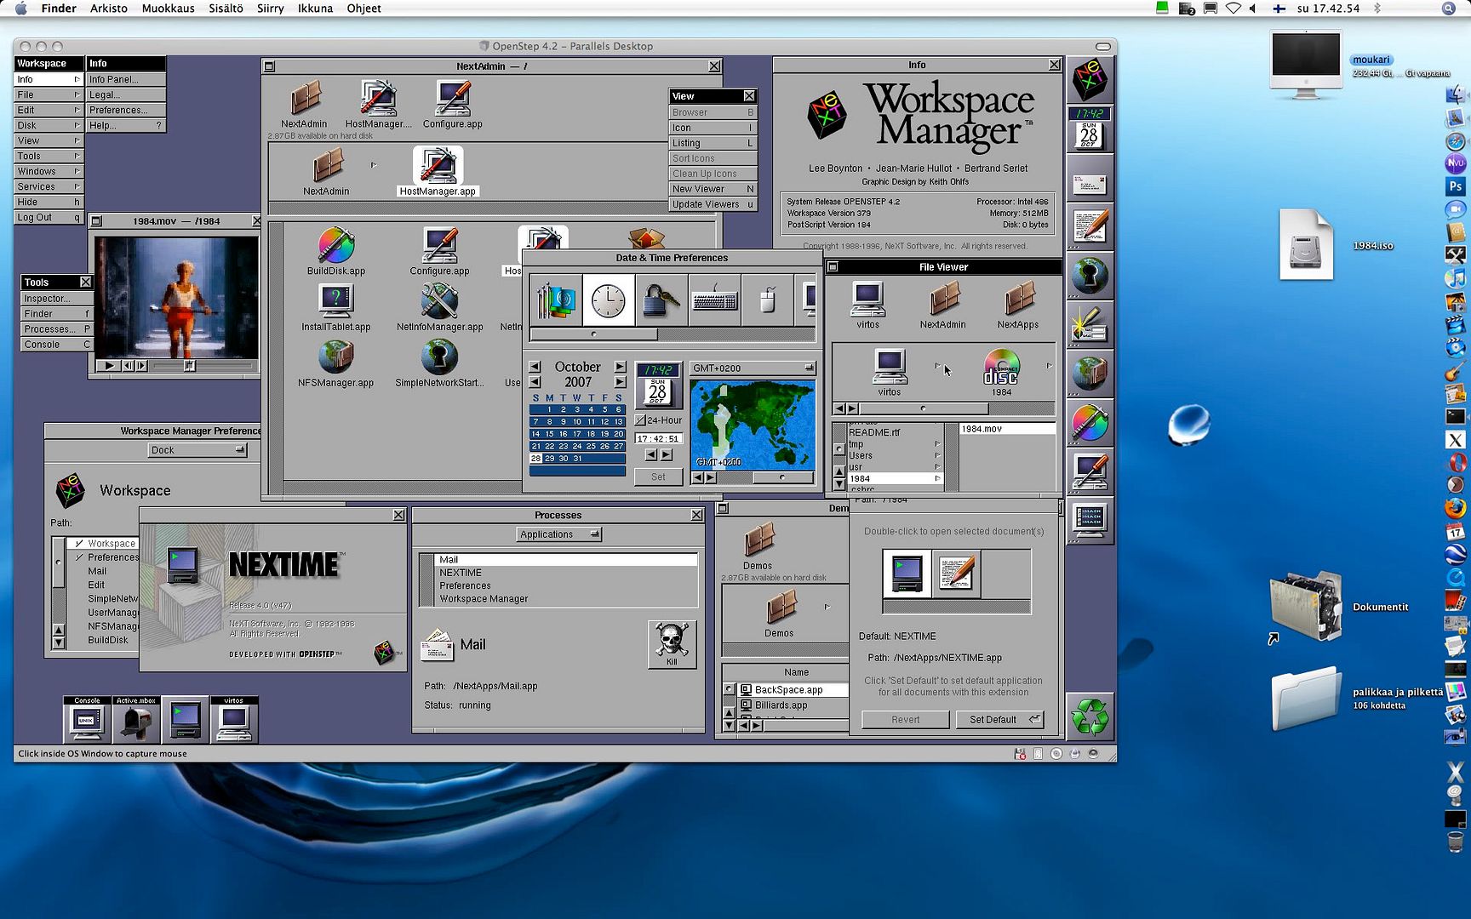
Task: Open the color wheel BuildDisk tile in the NeXT dock
Action: [1090, 422]
